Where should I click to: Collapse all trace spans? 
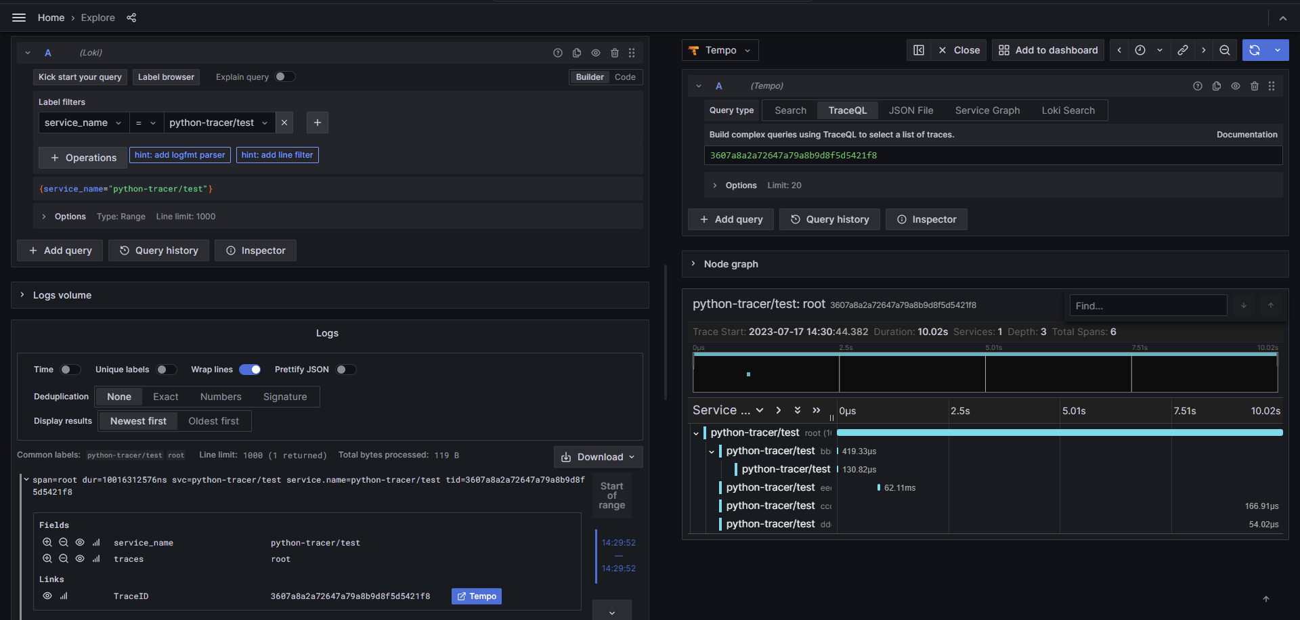point(817,410)
